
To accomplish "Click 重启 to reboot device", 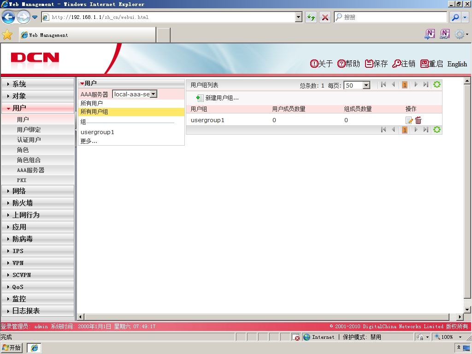I will [431, 64].
